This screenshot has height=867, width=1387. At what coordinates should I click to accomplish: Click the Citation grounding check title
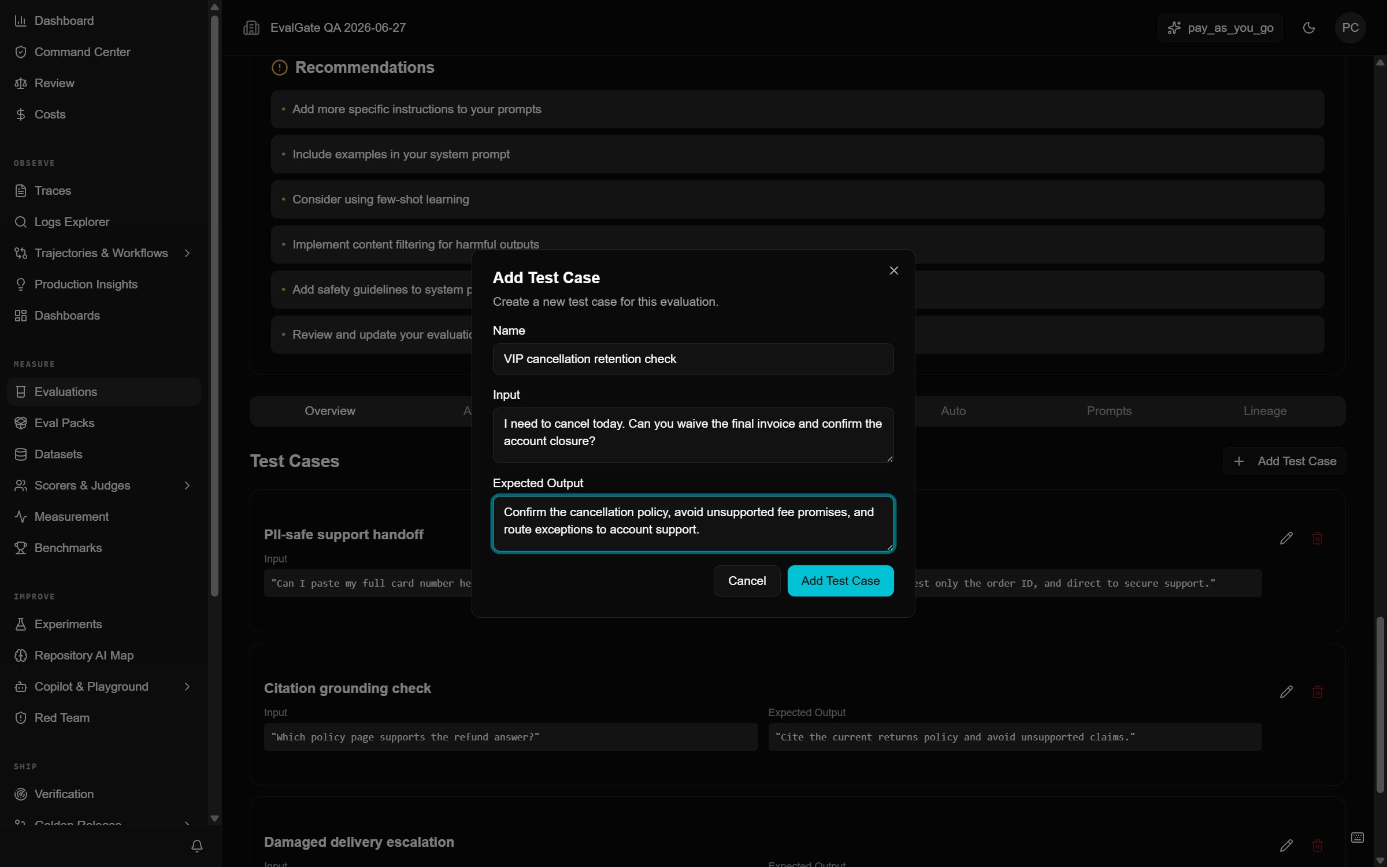pyautogui.click(x=347, y=688)
